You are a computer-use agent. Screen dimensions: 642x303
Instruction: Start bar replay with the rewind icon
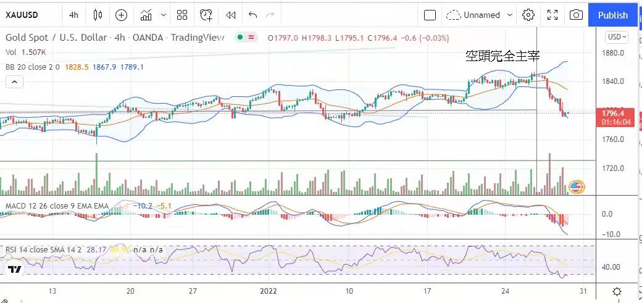(x=230, y=15)
